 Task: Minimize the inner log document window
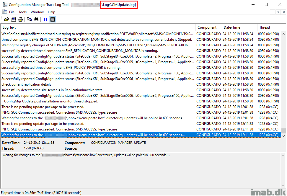coord(272,12)
